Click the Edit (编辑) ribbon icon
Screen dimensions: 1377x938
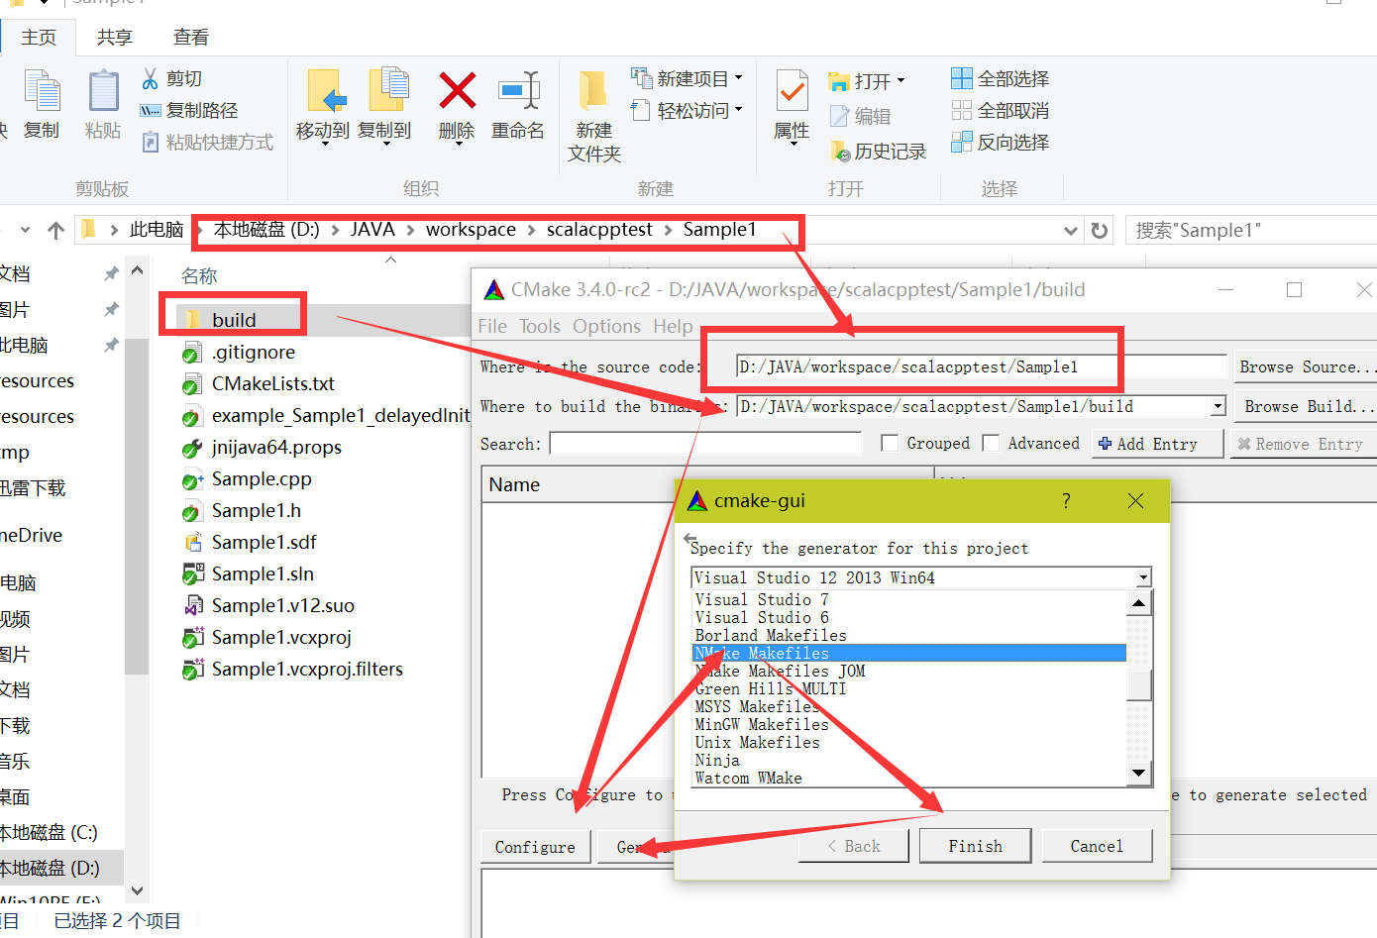(x=839, y=116)
